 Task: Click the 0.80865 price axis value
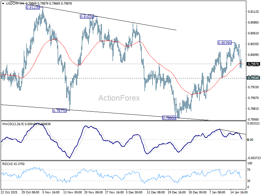[253, 23]
